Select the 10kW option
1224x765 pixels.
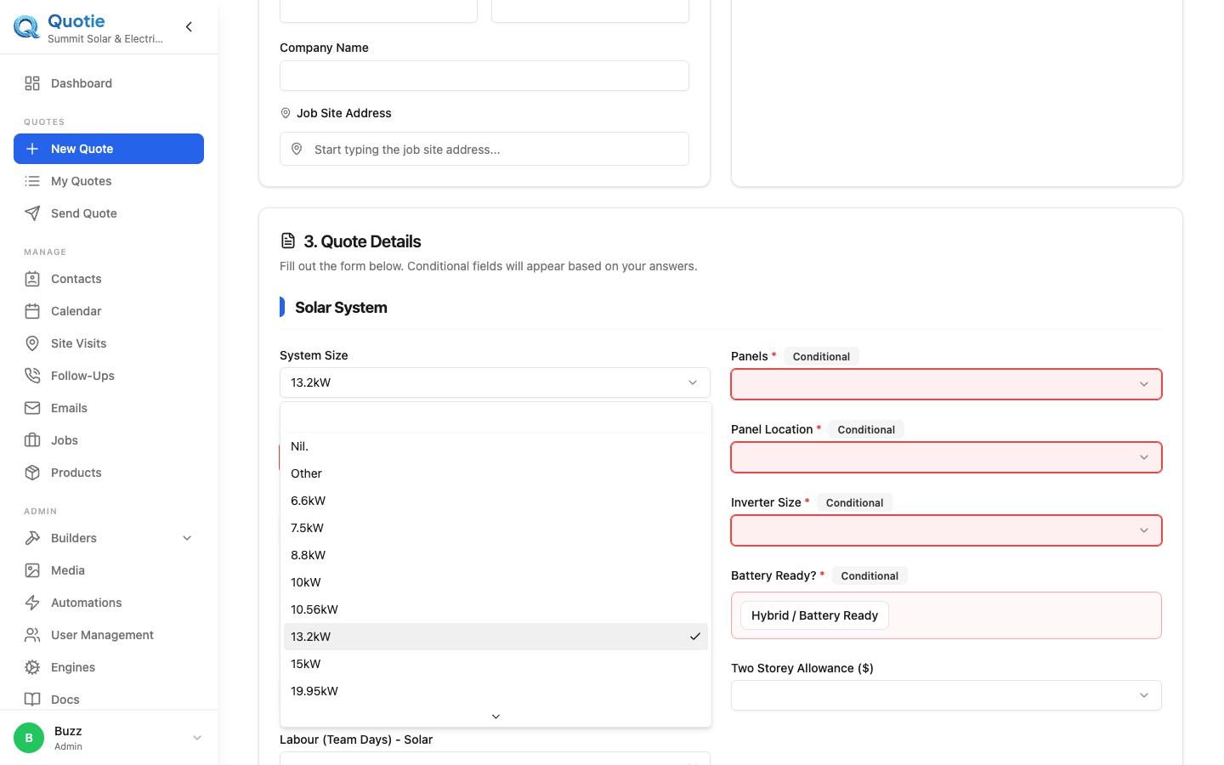point(496,582)
